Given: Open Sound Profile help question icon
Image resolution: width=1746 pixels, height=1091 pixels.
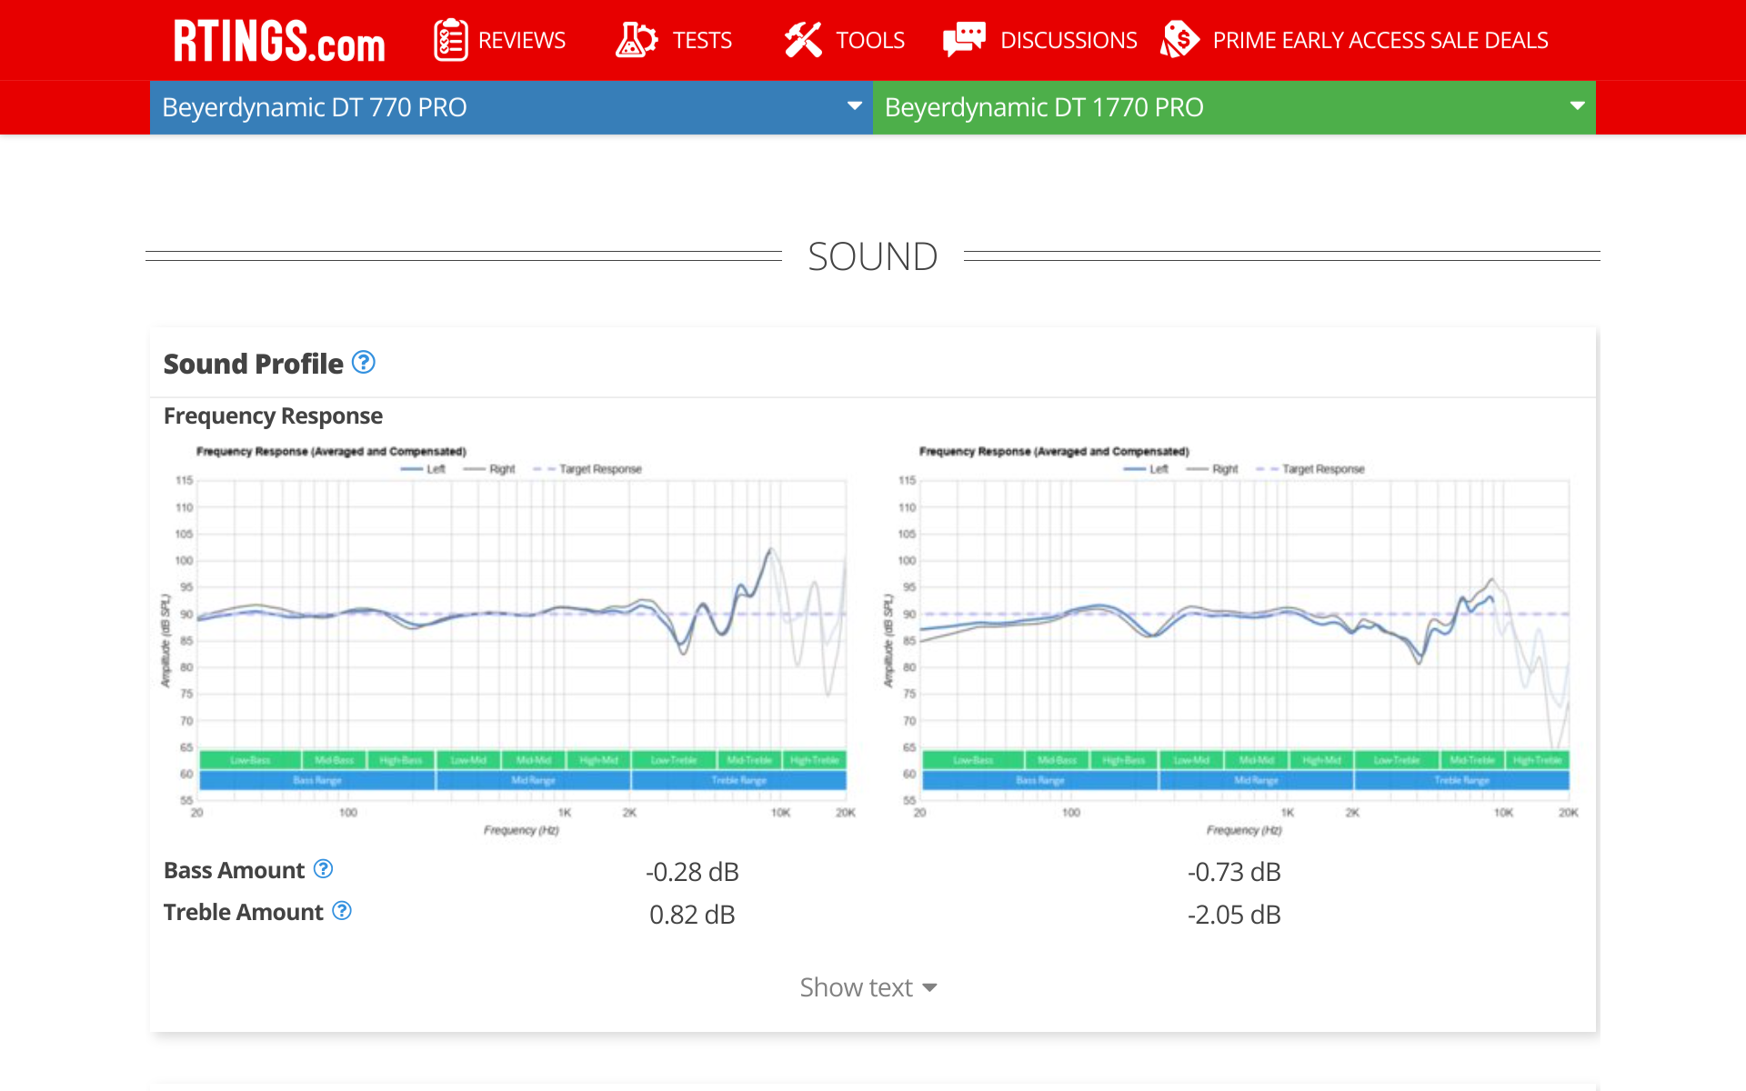Looking at the screenshot, I should [x=364, y=363].
